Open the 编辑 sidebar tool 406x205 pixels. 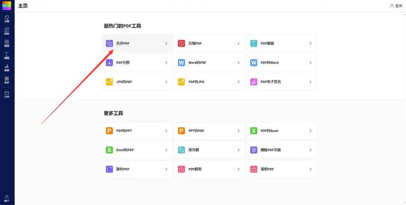pyautogui.click(x=7, y=56)
